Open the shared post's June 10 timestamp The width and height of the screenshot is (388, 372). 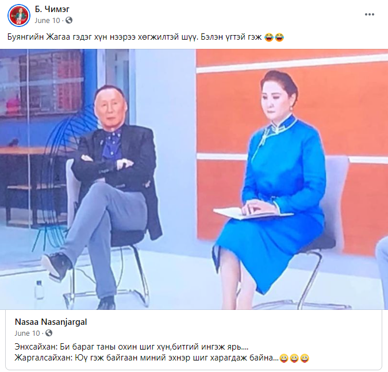(x=27, y=333)
